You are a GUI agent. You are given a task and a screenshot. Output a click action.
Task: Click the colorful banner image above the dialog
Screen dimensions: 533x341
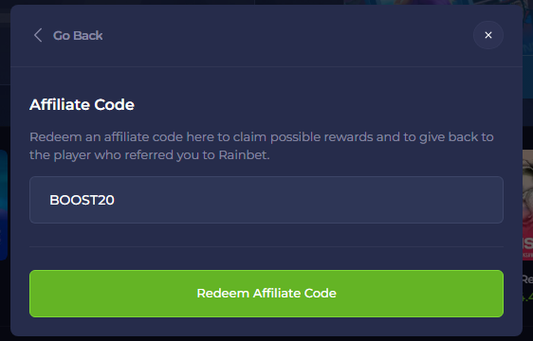pyautogui.click(x=435, y=3)
